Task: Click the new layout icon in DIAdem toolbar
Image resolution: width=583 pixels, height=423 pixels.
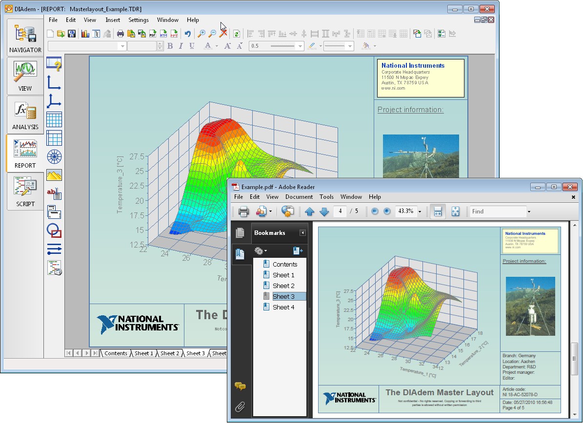Action: [x=50, y=34]
